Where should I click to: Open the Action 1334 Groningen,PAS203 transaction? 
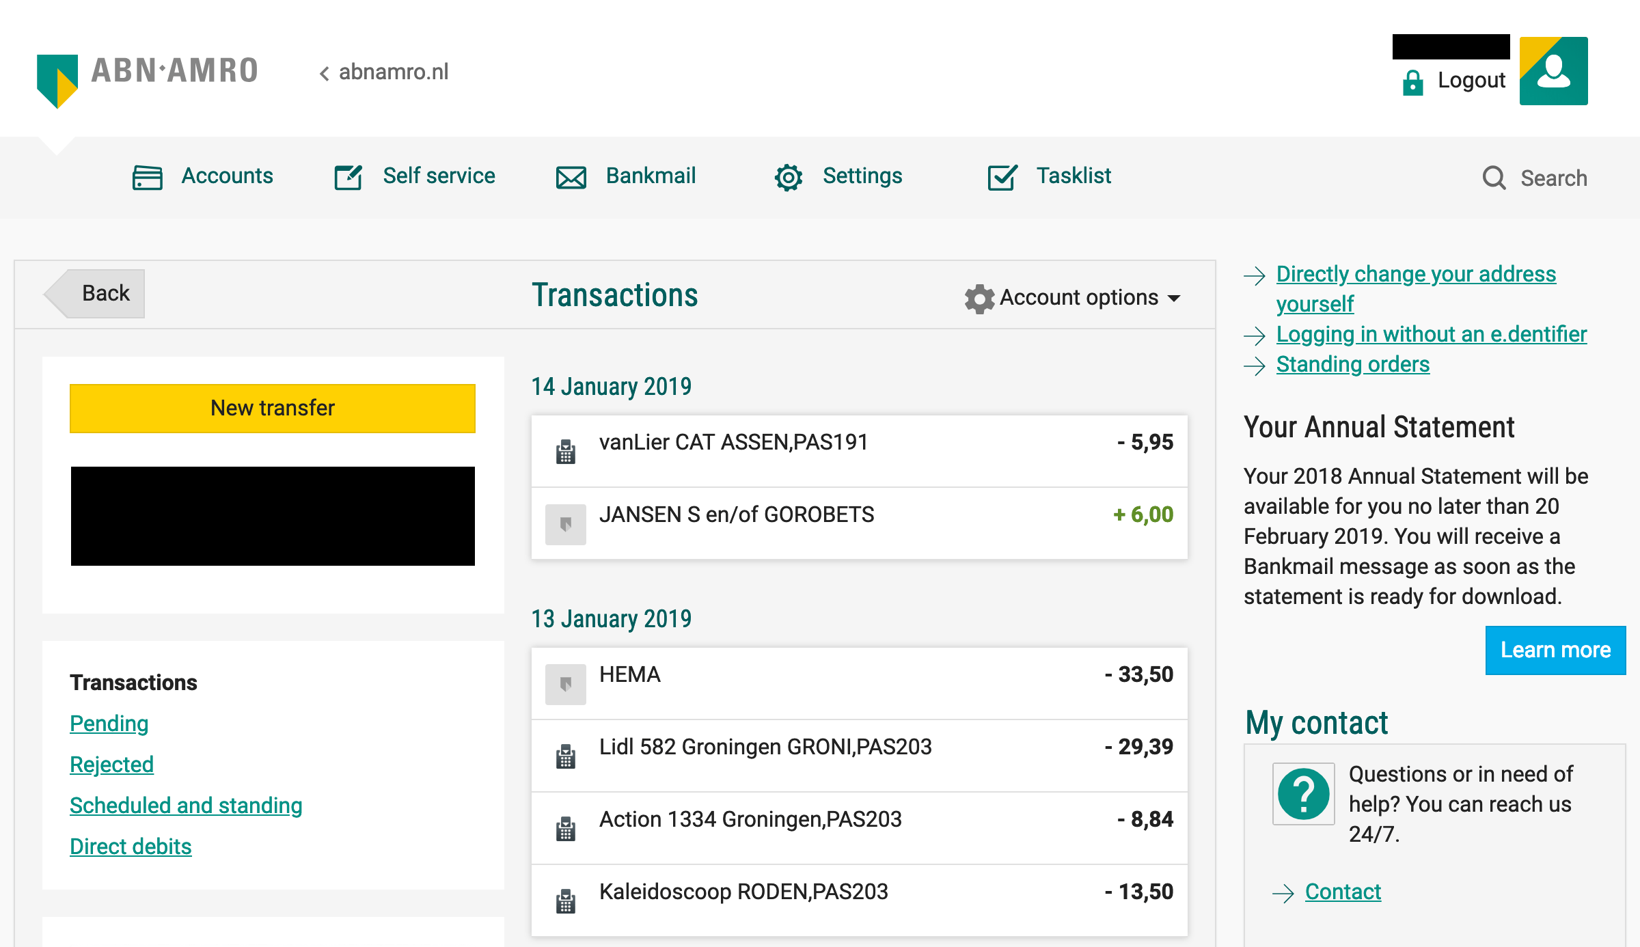click(x=860, y=828)
